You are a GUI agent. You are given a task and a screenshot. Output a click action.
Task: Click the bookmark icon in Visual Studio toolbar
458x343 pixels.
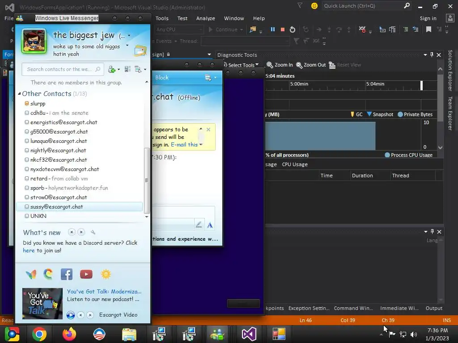point(428,29)
